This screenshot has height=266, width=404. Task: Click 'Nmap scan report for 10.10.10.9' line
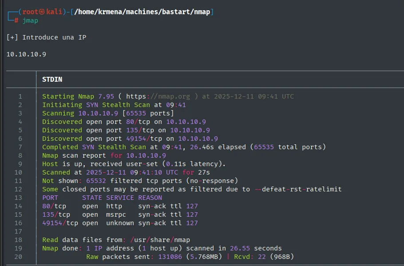(x=104, y=156)
